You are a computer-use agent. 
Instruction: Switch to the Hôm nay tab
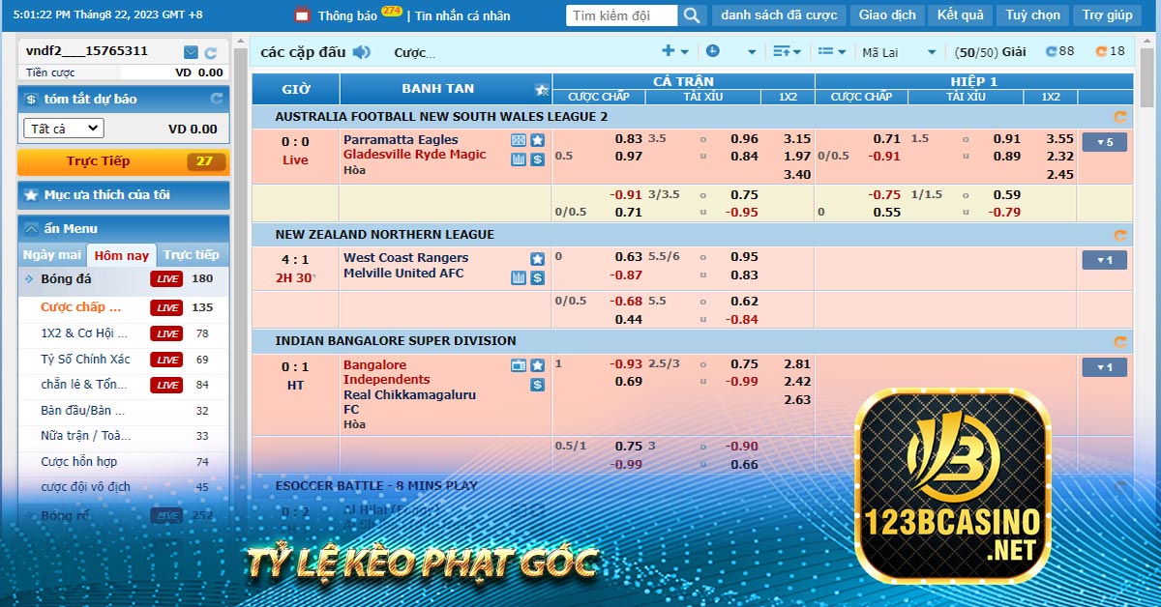[x=122, y=255]
